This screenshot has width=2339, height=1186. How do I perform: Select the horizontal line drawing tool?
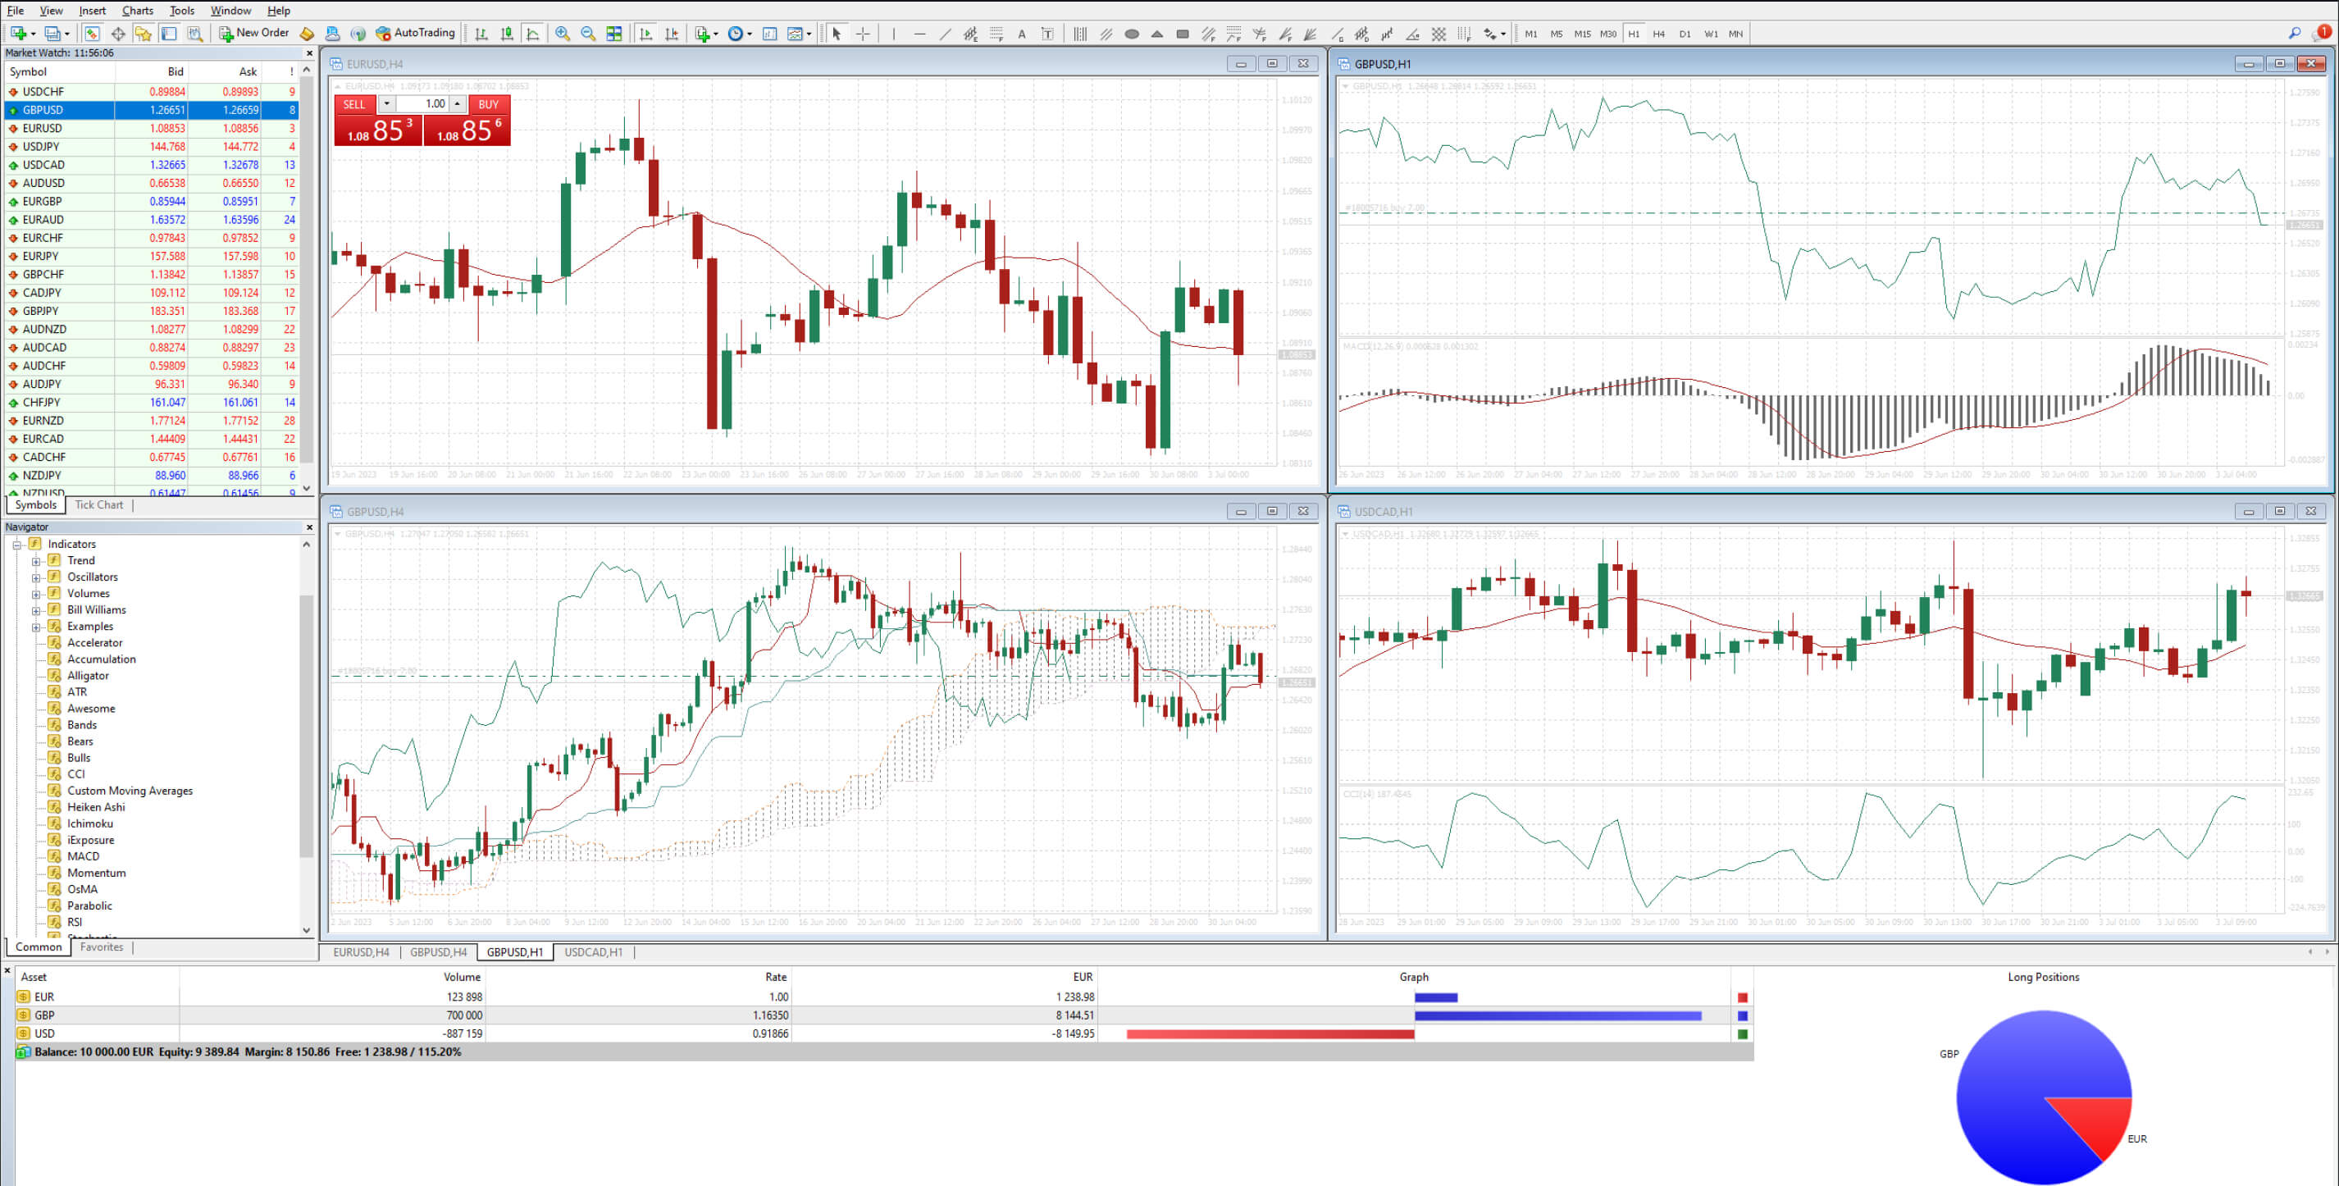tap(920, 34)
